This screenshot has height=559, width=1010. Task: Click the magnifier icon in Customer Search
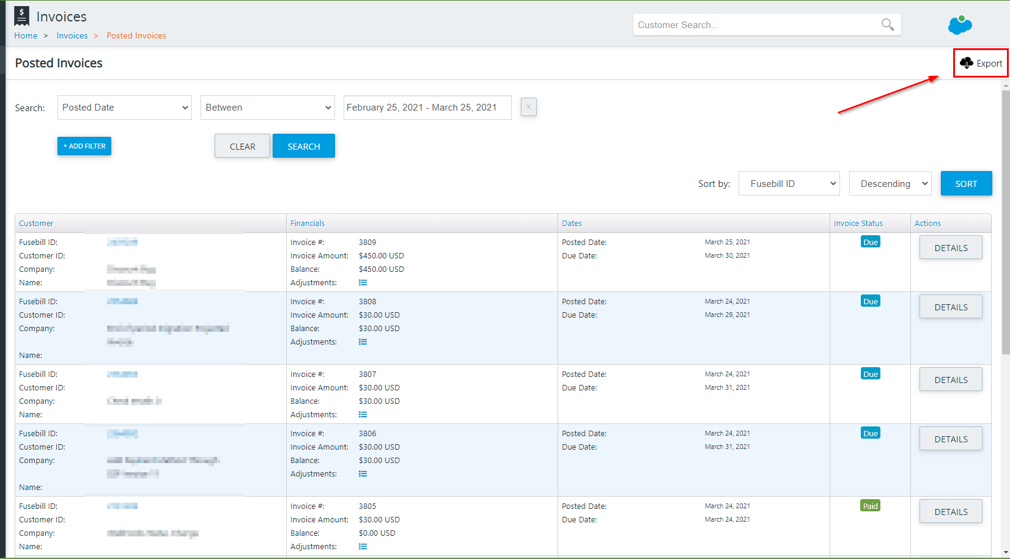(x=888, y=24)
